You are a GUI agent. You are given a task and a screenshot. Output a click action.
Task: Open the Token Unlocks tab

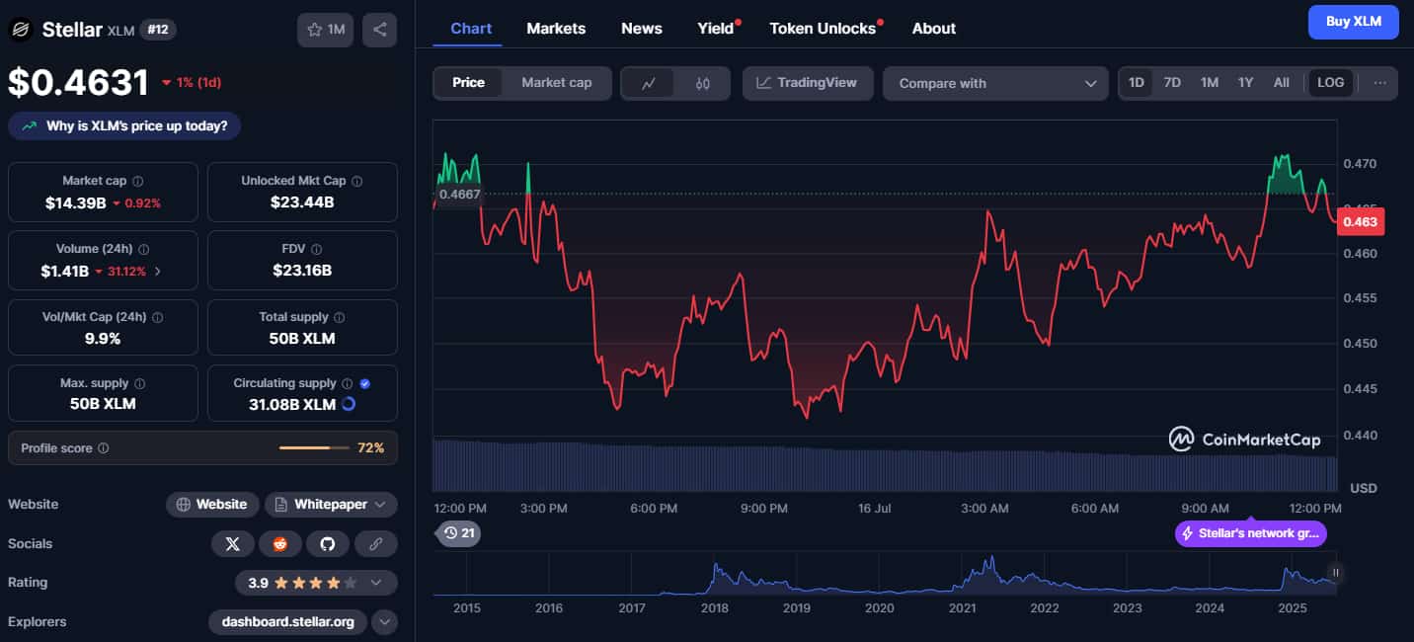tap(823, 29)
